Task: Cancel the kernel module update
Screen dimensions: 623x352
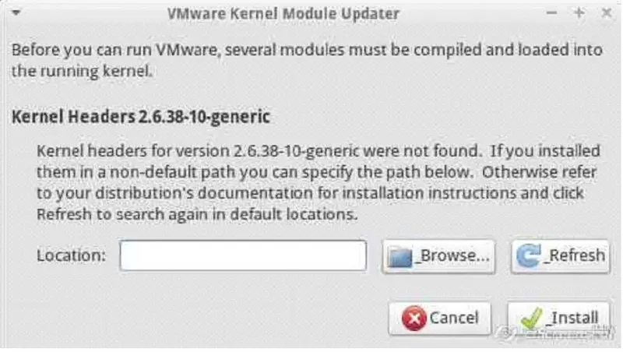Action: pyautogui.click(x=439, y=319)
